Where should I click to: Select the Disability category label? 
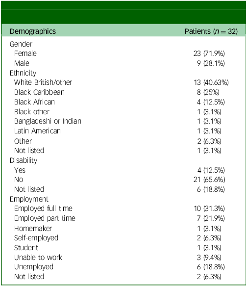coord(24,160)
